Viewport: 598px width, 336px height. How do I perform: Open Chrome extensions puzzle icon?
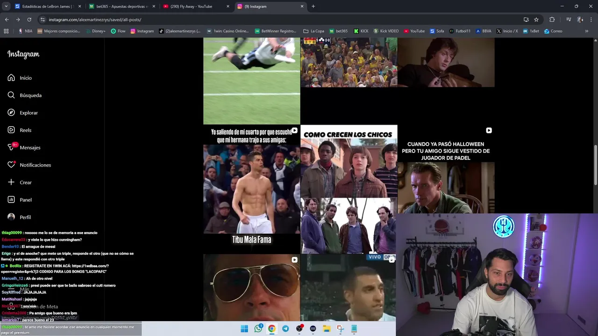coord(552,20)
